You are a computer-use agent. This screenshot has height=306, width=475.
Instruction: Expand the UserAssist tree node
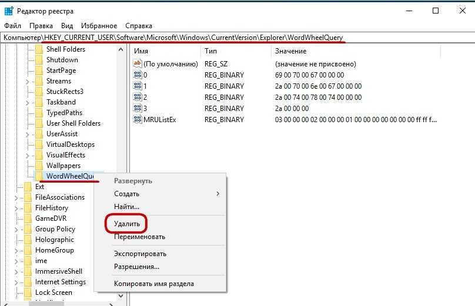(27, 134)
